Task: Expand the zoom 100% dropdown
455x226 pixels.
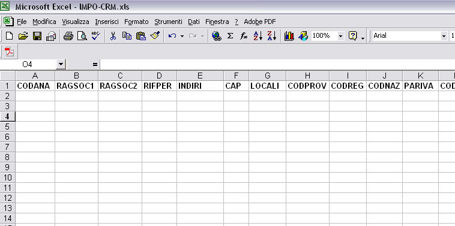Action: coord(341,36)
